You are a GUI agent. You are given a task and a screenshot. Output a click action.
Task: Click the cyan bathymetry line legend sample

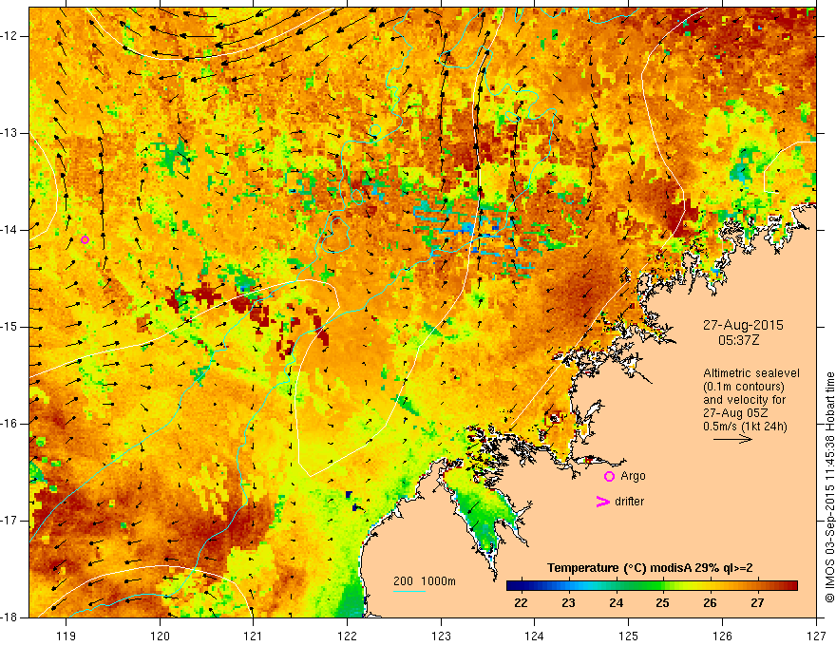click(408, 591)
